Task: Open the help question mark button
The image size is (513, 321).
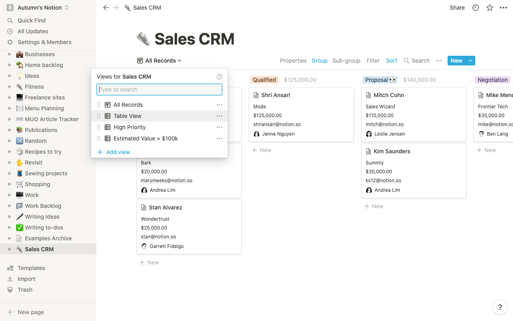Action: click(x=500, y=308)
